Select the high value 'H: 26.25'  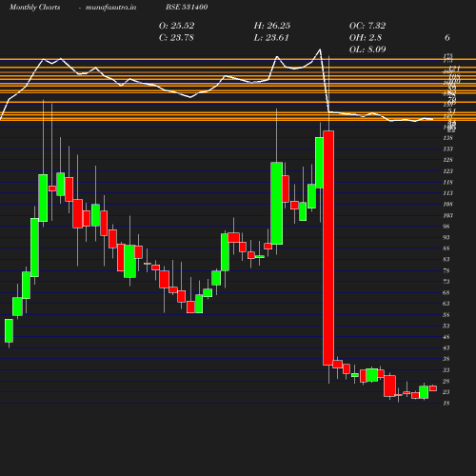(x=272, y=26)
